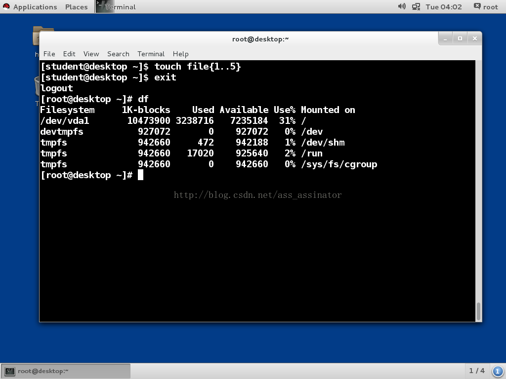The height and width of the screenshot is (379, 506).
Task: Open the Search menu
Action: [x=118, y=54]
